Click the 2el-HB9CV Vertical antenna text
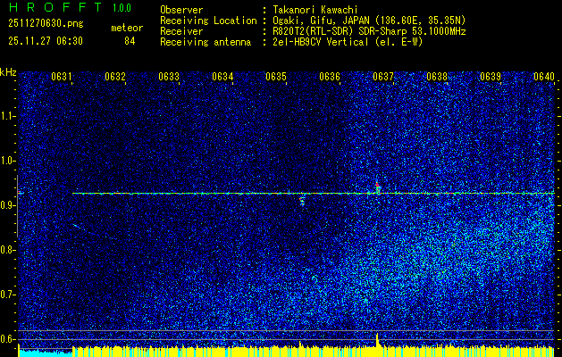The image size is (562, 357). tap(348, 42)
